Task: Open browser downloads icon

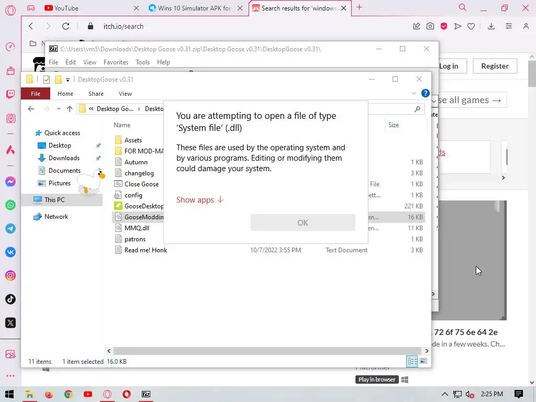Action: [x=491, y=26]
